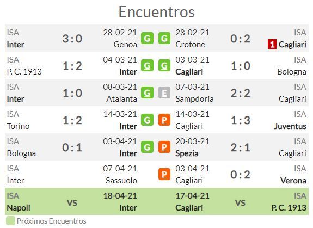
Task: Open the 3:0 Inter vs Genoa result
Action: click(x=72, y=39)
